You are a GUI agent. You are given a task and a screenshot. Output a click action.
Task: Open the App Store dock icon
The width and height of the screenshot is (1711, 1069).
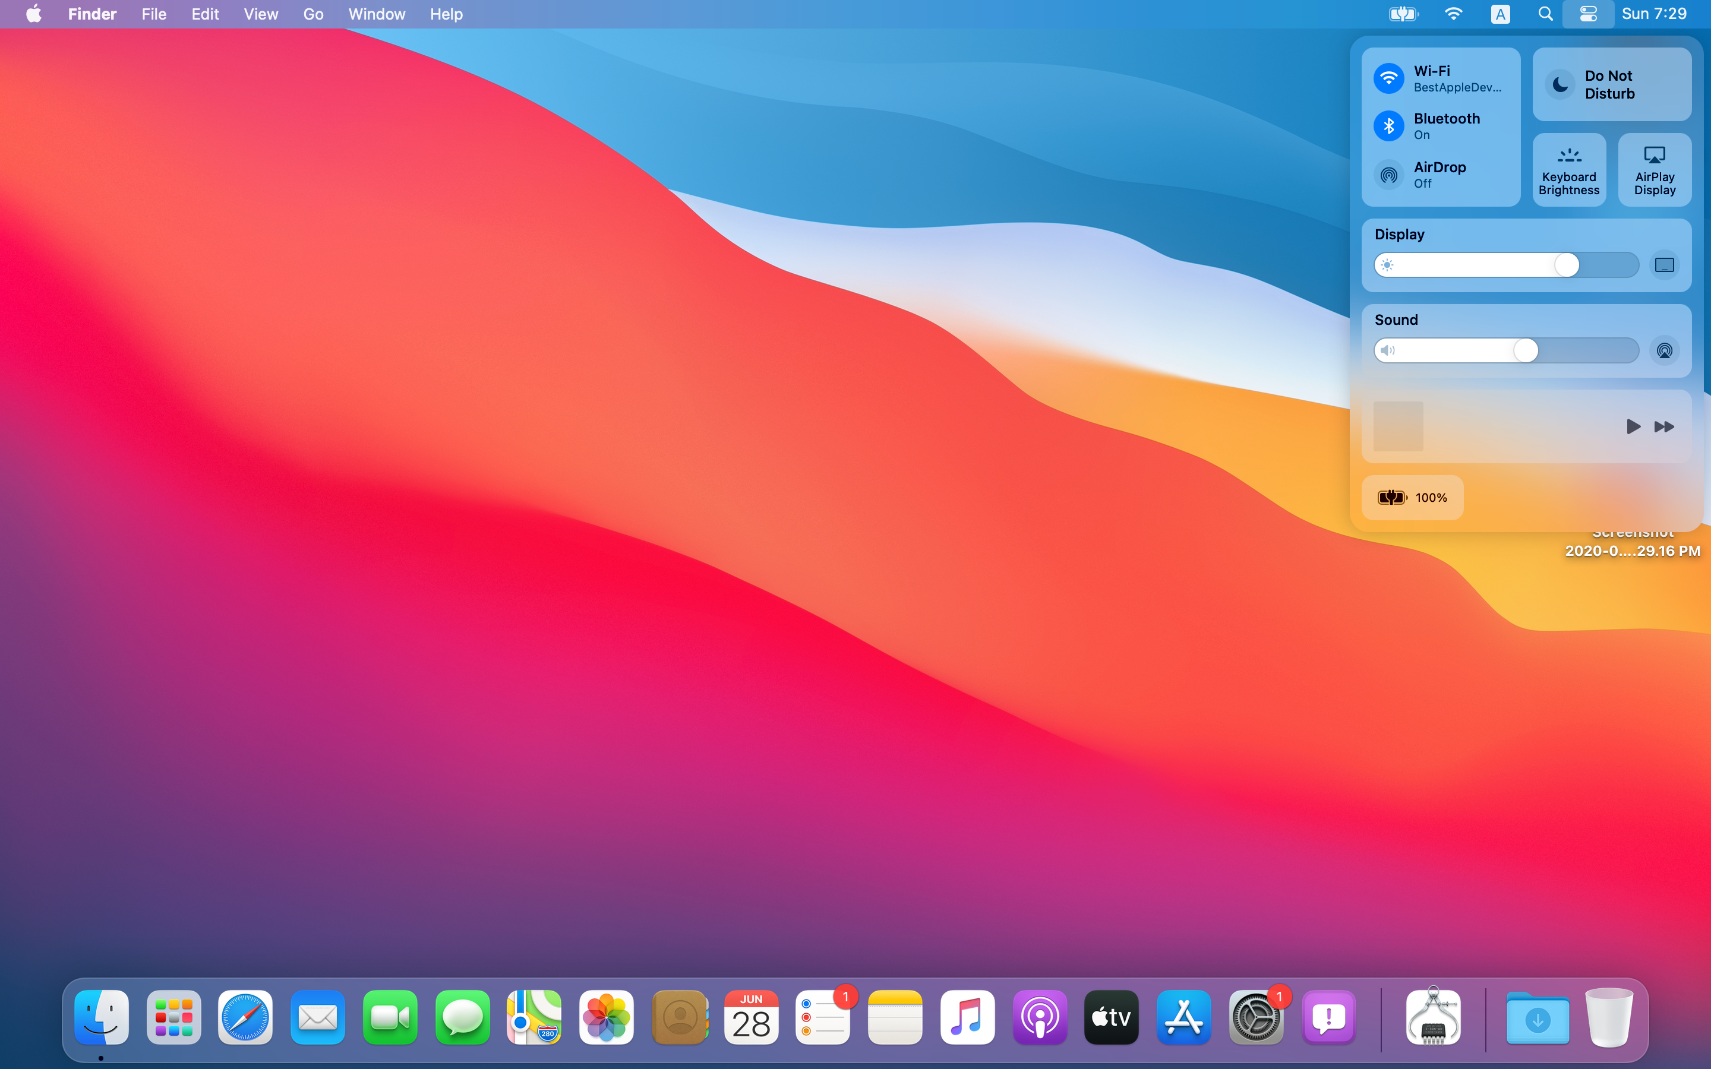(x=1183, y=1017)
